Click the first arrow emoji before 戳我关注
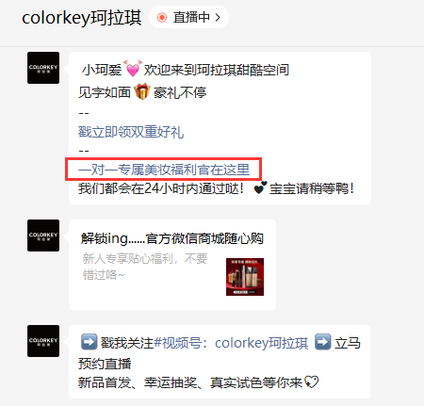This screenshot has width=424, height=406. pos(89,342)
